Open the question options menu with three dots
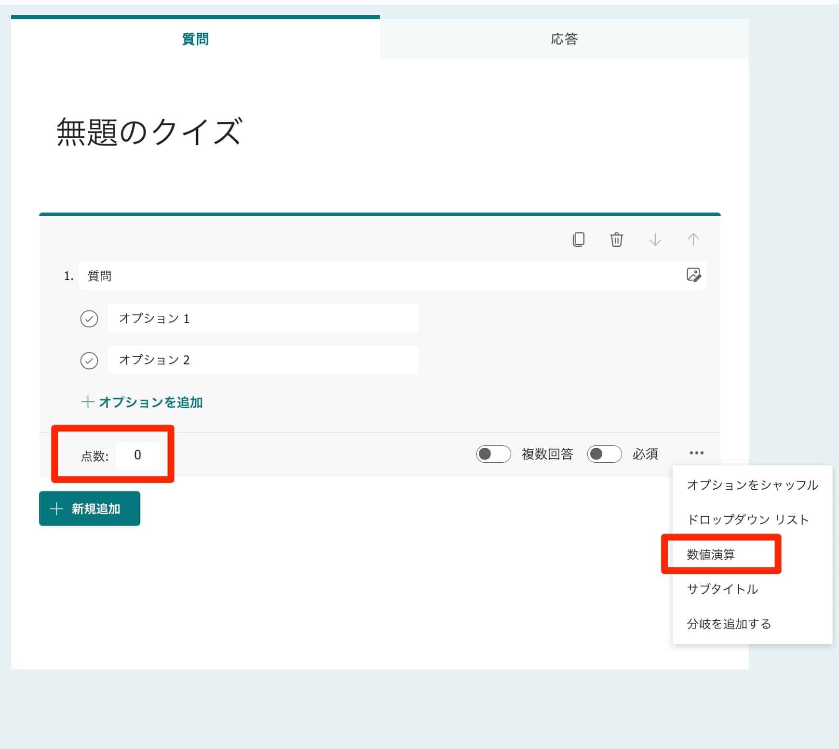 pyautogui.click(x=696, y=454)
